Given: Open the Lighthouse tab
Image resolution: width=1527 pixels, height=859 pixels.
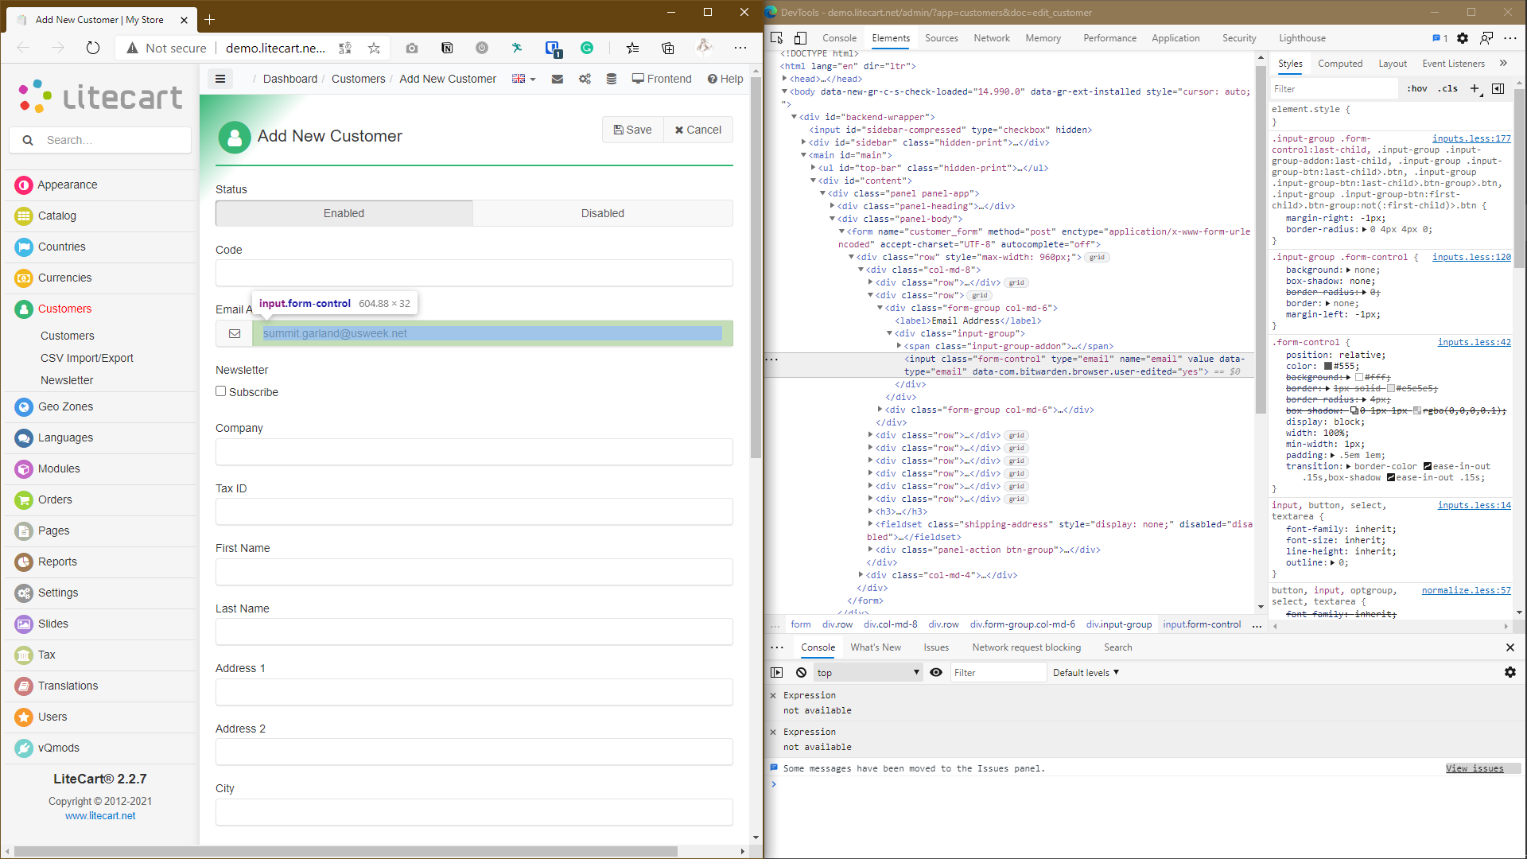Looking at the screenshot, I should [1302, 38].
